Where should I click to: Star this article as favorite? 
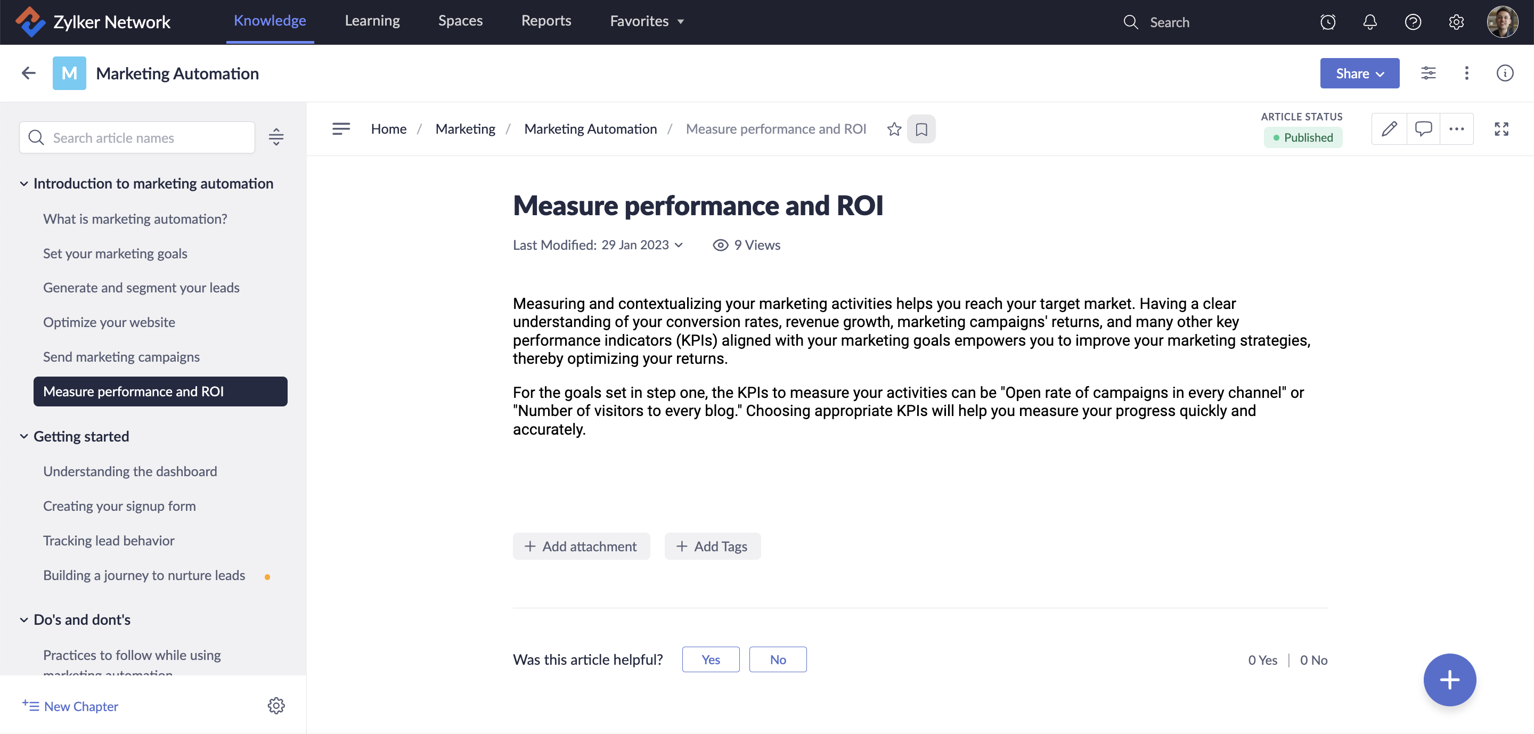[894, 128]
